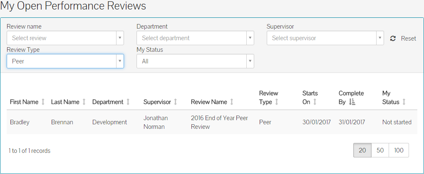Show 50 records per page
The image size is (424, 174).
(380, 150)
